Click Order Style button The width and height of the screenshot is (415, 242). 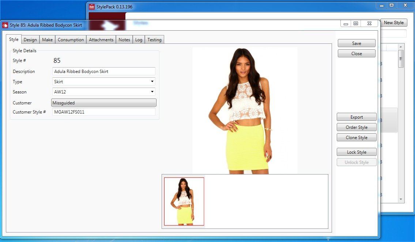click(x=356, y=127)
